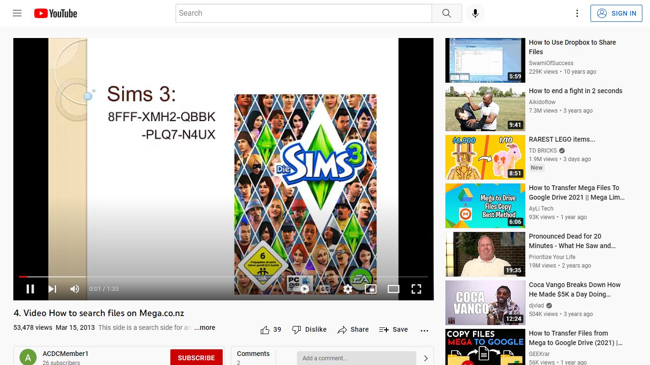
Task: Toggle the autoplay switch
Action: (x=303, y=289)
